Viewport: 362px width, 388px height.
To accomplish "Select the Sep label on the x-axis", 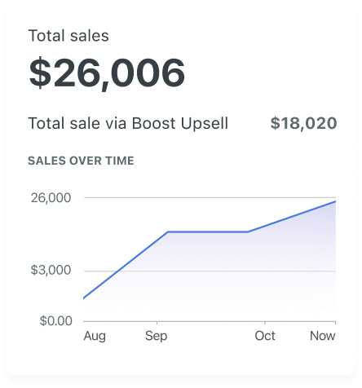I will coord(157,336).
